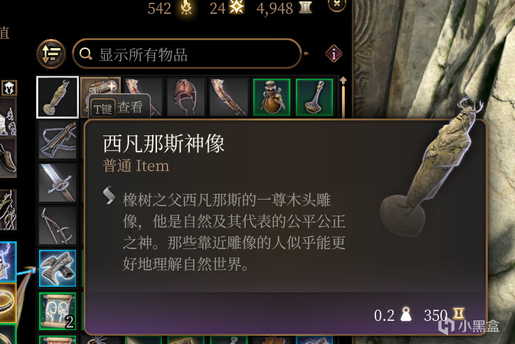This screenshot has width=515, height=344.
Task: Select the Silvanus idol statue slot
Action: tap(57, 97)
